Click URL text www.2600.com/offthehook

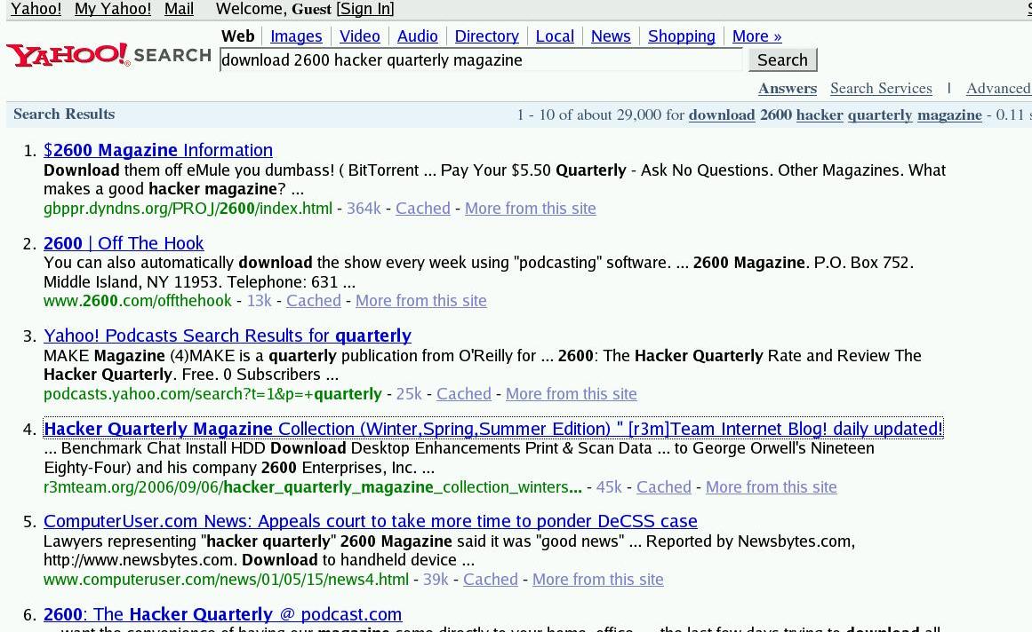138,301
